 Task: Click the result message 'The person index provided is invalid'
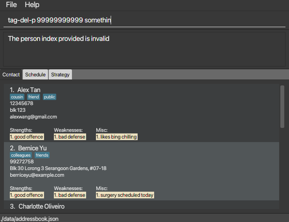click(59, 39)
